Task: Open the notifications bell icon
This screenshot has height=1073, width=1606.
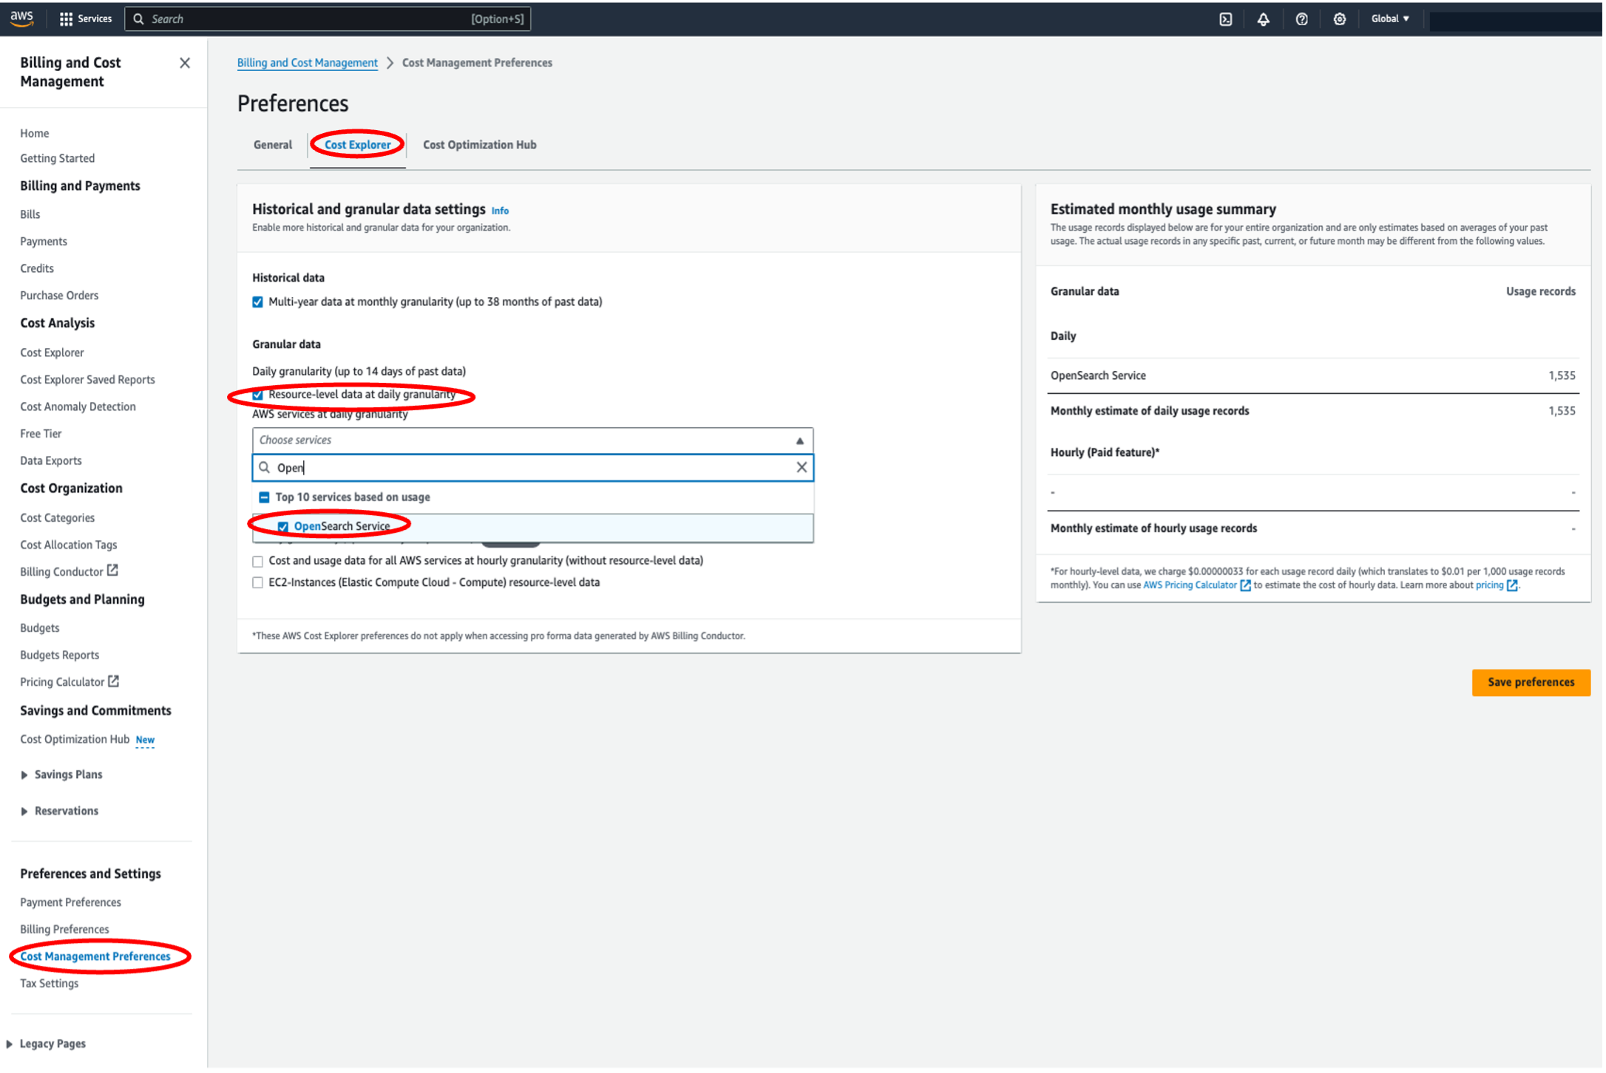Action: [x=1263, y=19]
